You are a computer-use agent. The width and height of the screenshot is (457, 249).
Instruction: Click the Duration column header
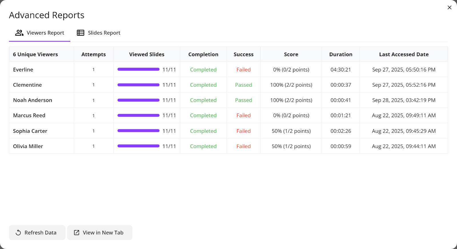coord(340,54)
